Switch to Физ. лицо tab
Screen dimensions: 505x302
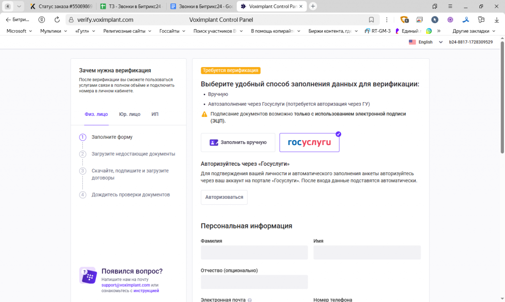[x=96, y=114]
